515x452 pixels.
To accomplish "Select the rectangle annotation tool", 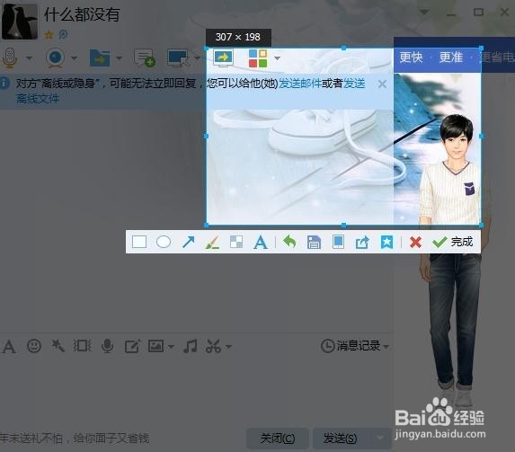I will 139,242.
